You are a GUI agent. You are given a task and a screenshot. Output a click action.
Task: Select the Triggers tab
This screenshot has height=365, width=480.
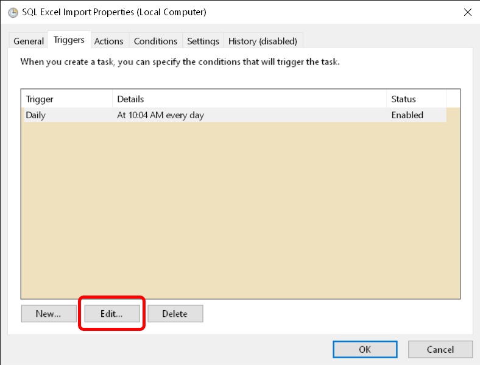[x=69, y=40]
